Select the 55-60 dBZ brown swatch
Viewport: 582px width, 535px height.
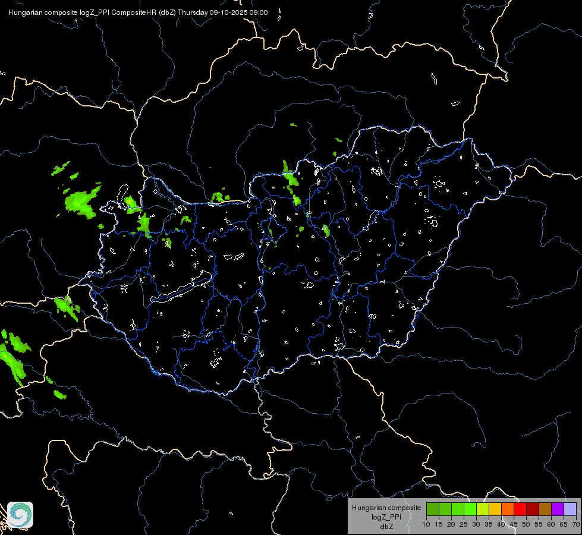coord(545,509)
